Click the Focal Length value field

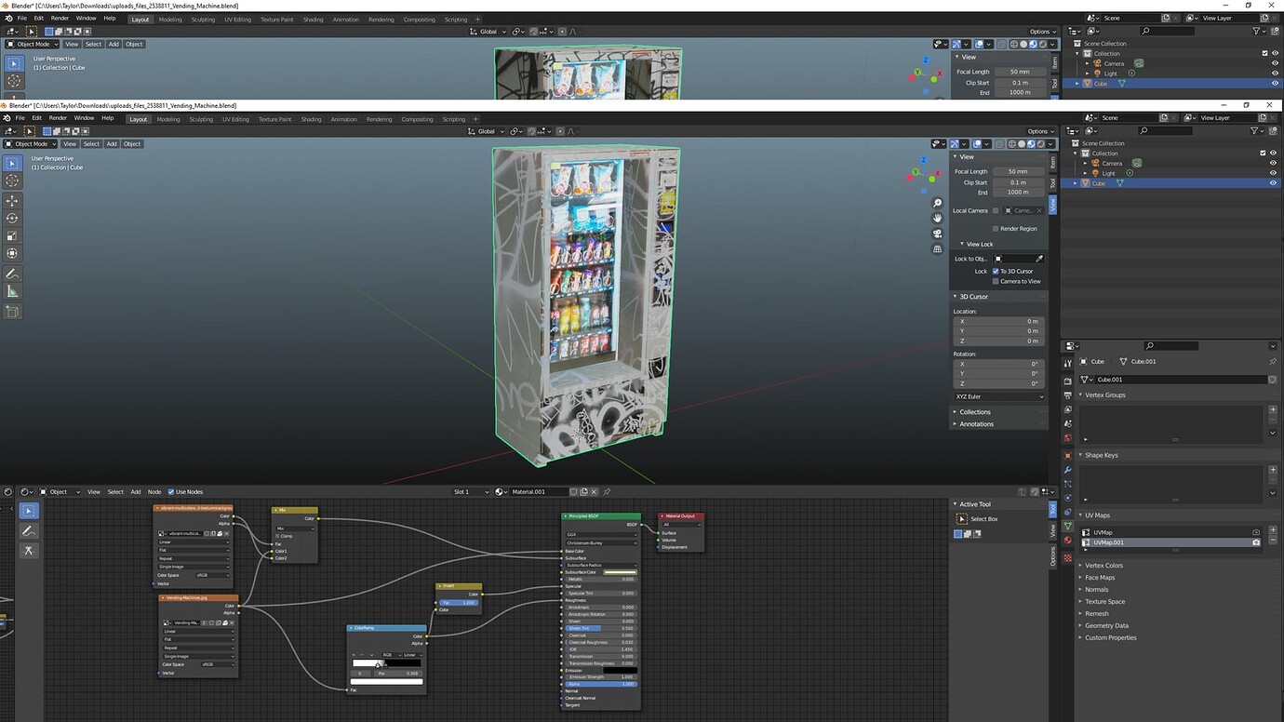(1018, 171)
